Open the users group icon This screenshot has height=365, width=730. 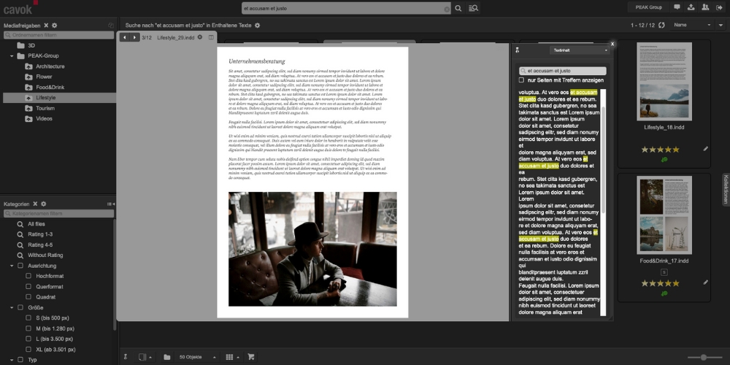[x=705, y=7]
